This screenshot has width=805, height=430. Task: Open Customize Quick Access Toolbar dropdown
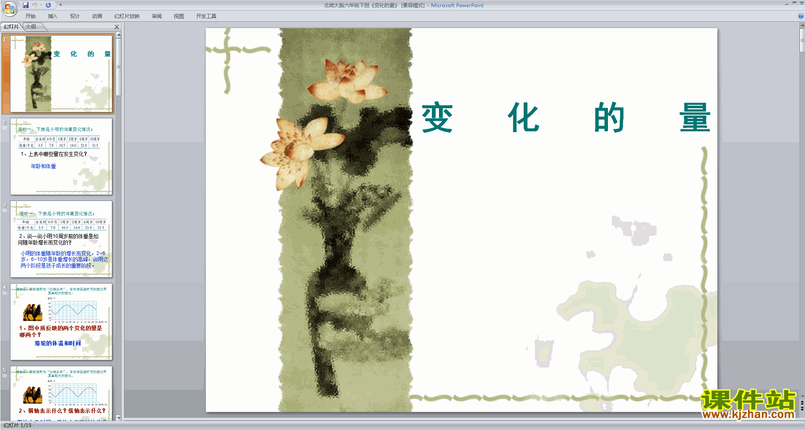tap(60, 5)
